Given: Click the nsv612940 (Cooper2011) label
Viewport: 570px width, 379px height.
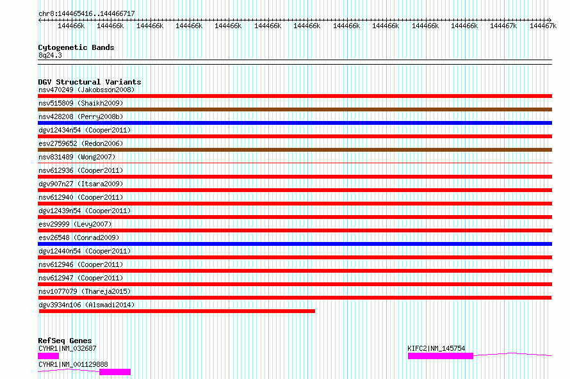Looking at the screenshot, I should click(81, 197).
